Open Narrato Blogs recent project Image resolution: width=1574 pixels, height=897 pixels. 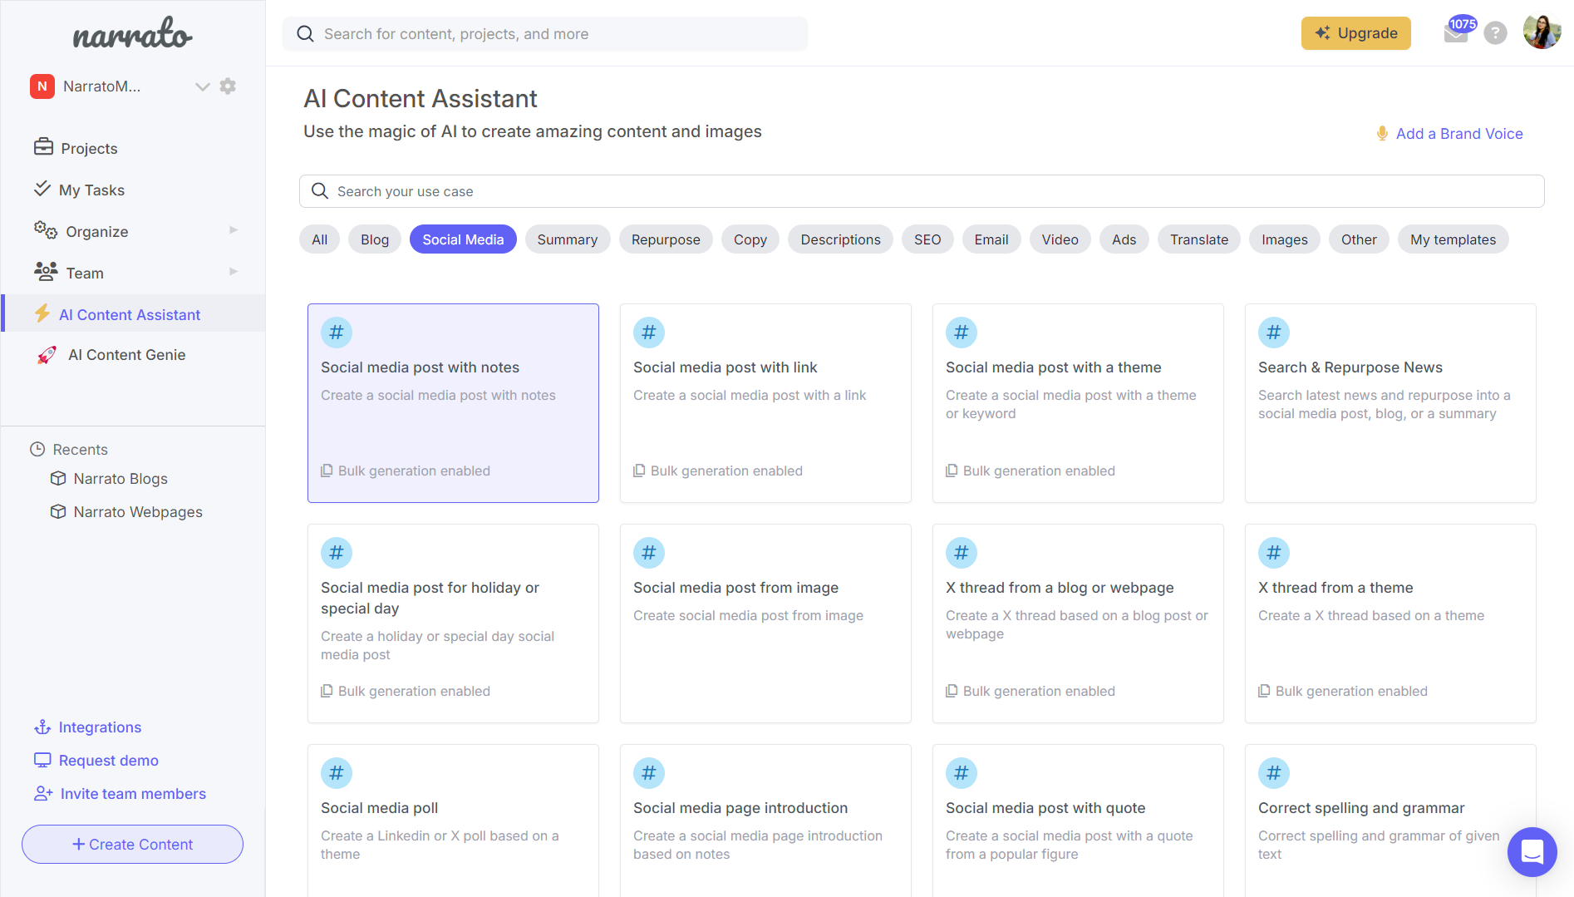121,479
